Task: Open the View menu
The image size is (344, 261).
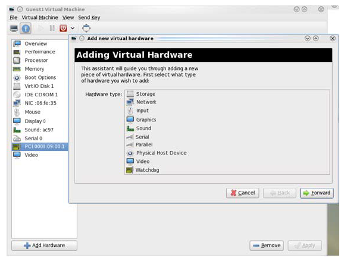Action: [x=68, y=17]
